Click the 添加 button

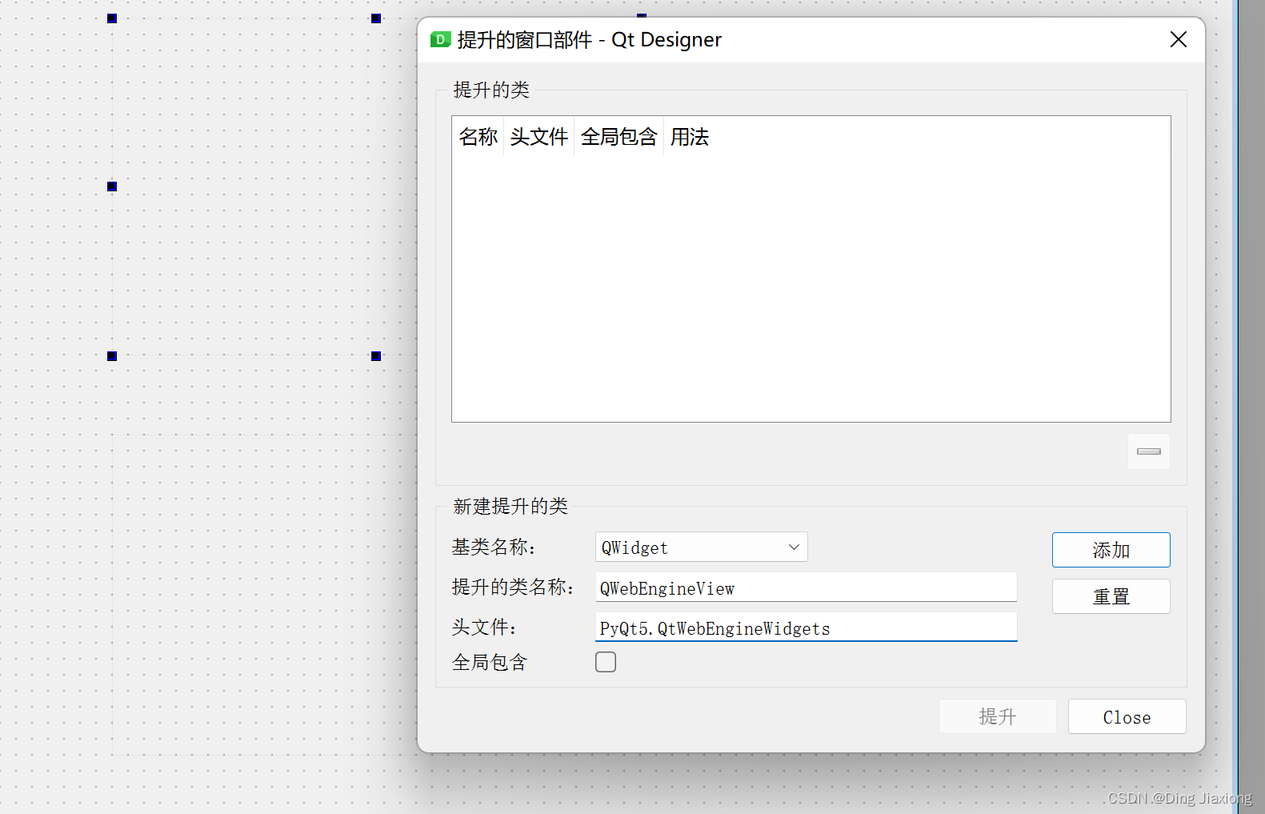pyautogui.click(x=1111, y=550)
